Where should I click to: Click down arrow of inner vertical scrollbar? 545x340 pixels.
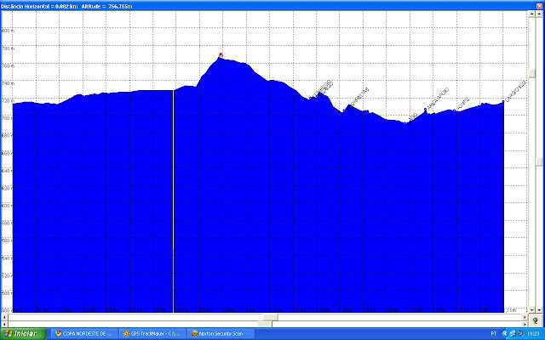coord(531,309)
